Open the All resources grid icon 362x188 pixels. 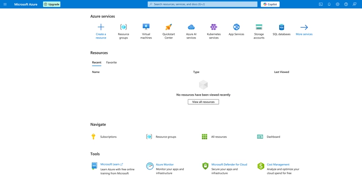pos(205,137)
